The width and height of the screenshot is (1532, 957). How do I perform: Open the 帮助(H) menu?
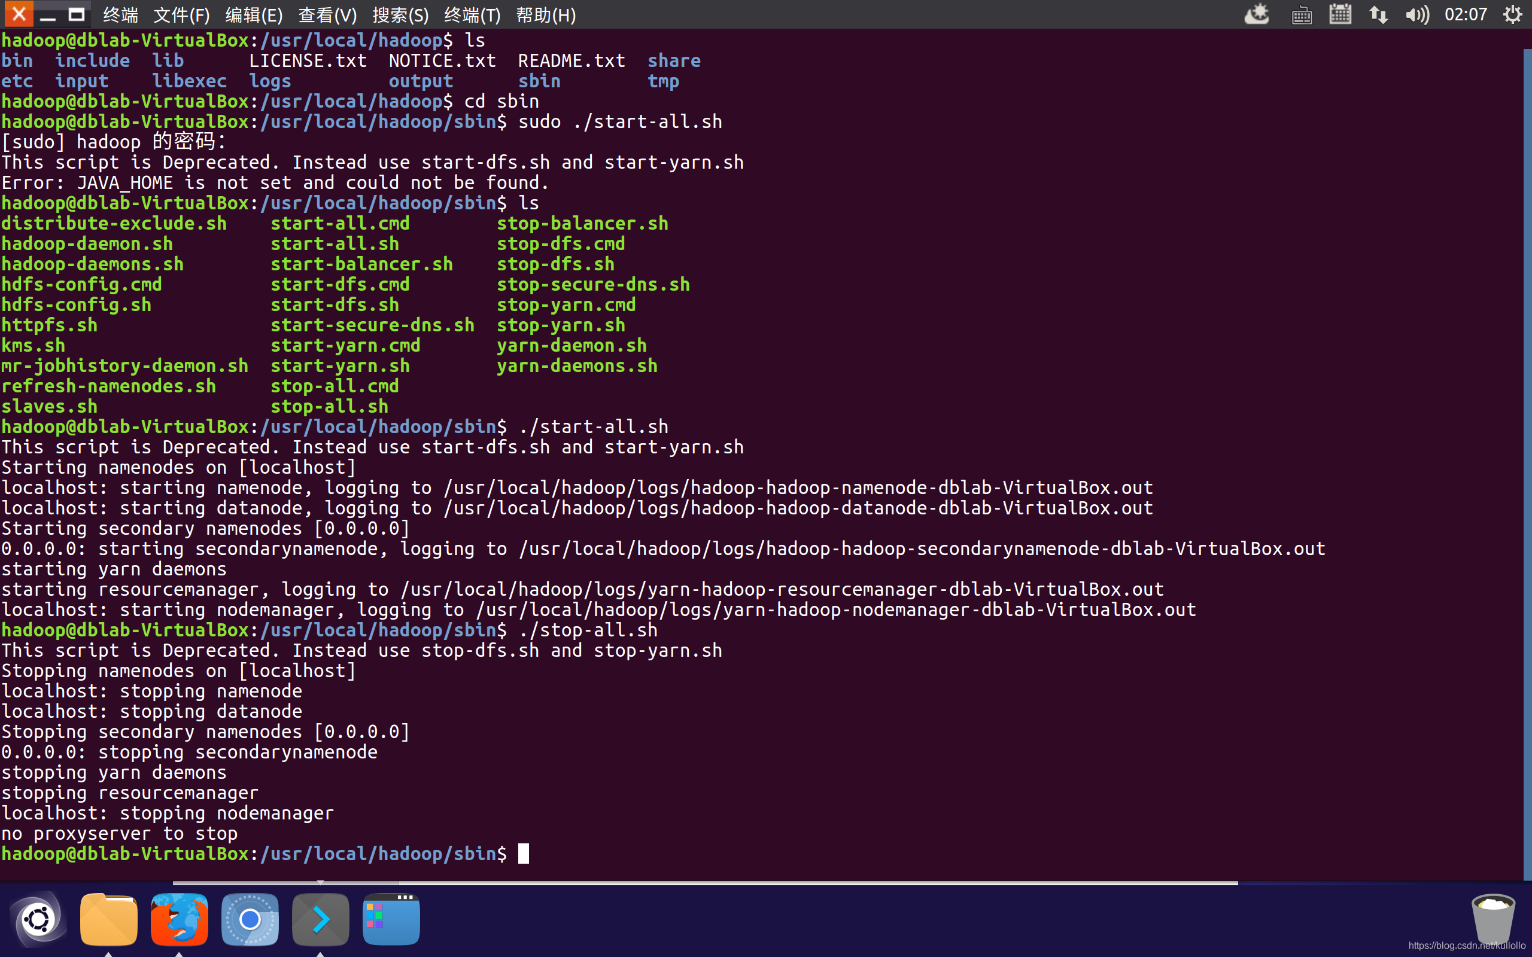point(546,14)
